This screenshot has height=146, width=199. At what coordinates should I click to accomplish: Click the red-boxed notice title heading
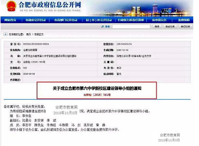click(x=97, y=88)
